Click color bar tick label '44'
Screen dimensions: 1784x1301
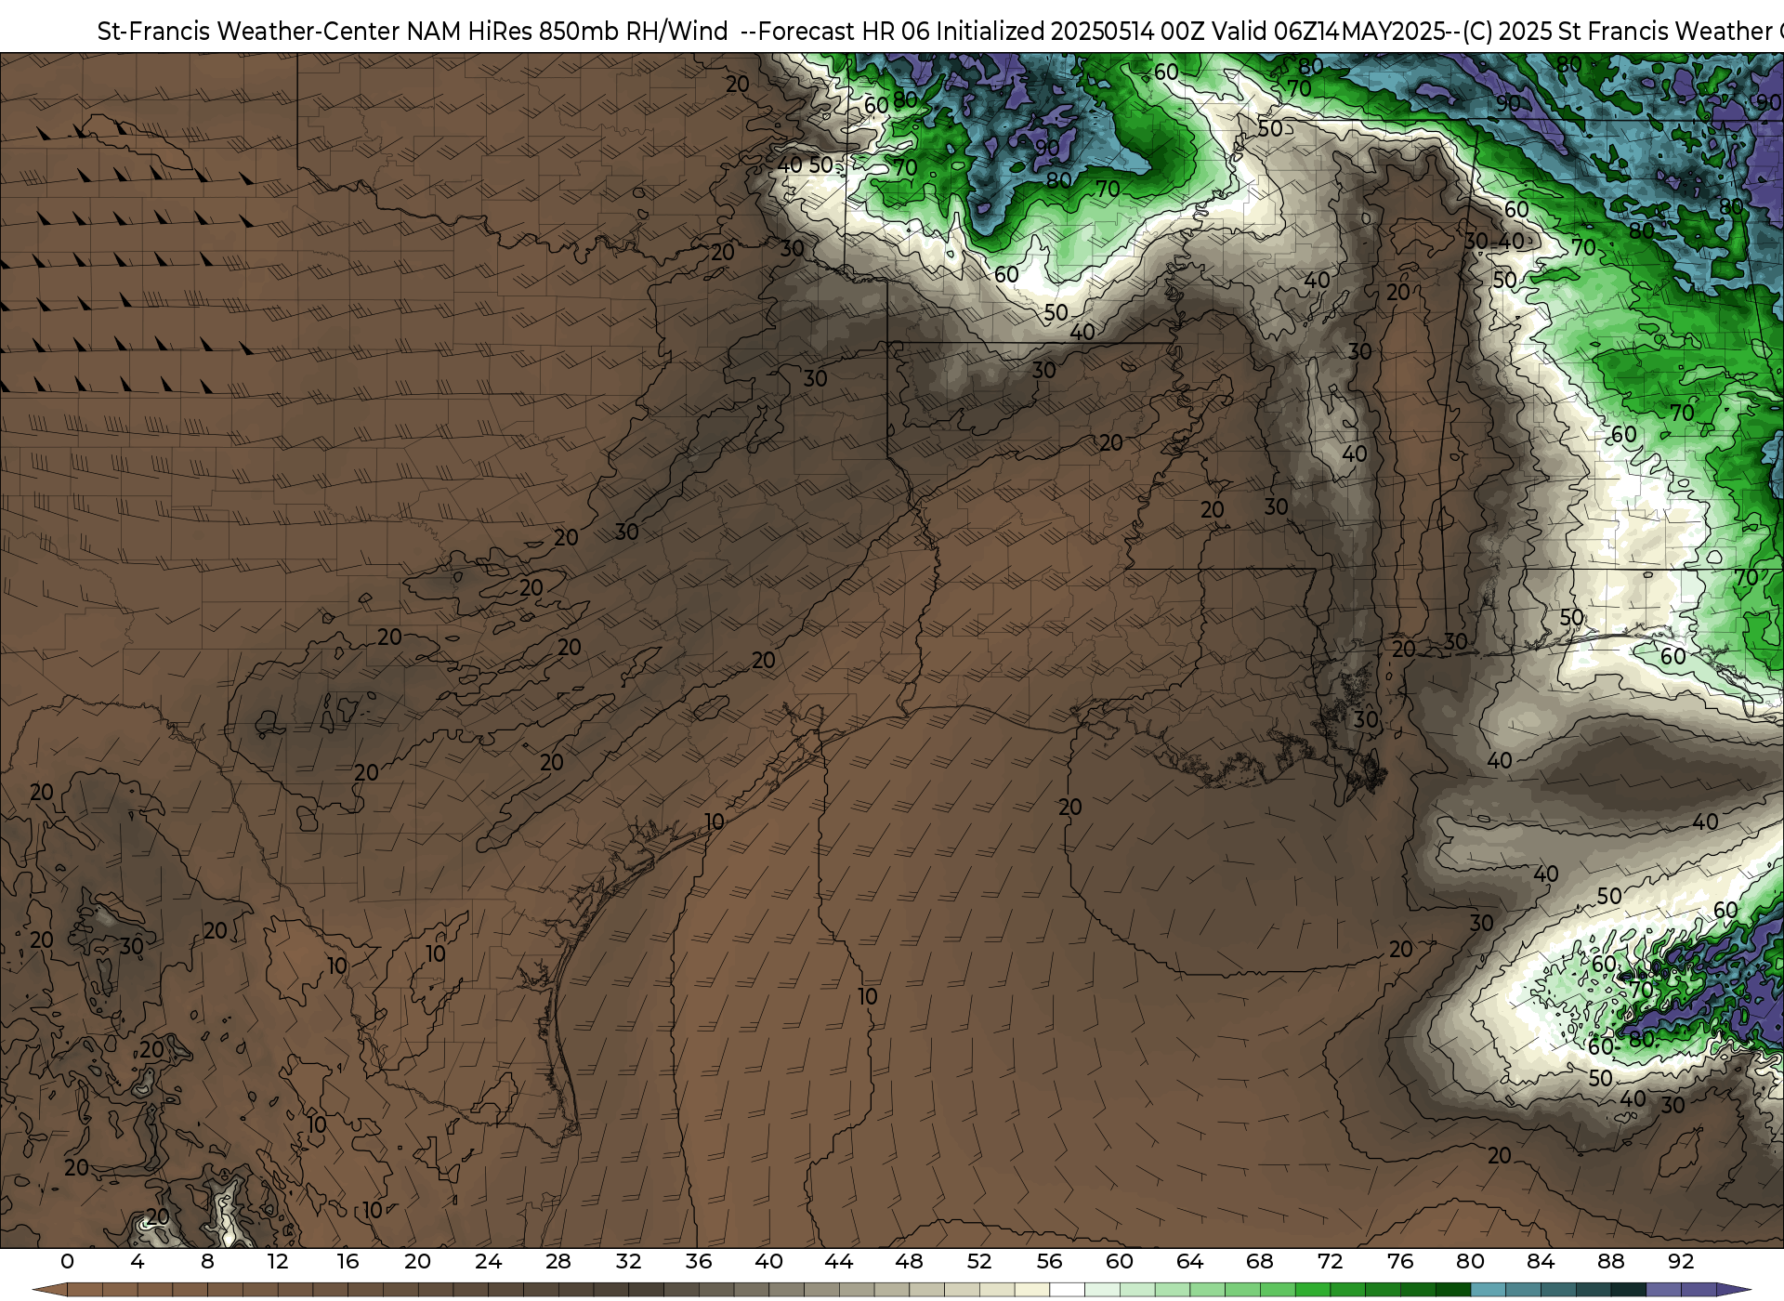click(839, 1261)
